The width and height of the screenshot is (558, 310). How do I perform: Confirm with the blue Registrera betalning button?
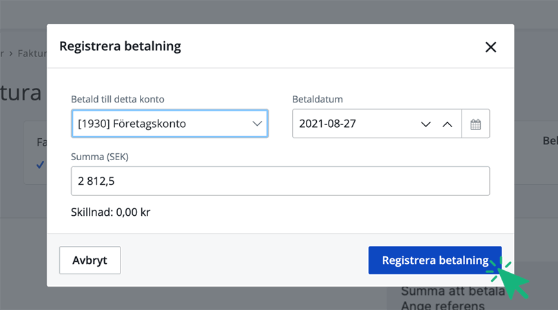pyautogui.click(x=435, y=261)
